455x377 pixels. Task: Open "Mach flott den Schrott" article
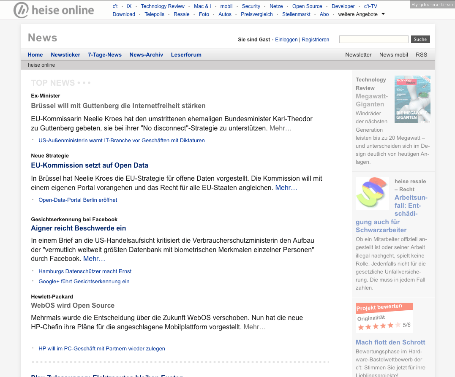coord(390,342)
